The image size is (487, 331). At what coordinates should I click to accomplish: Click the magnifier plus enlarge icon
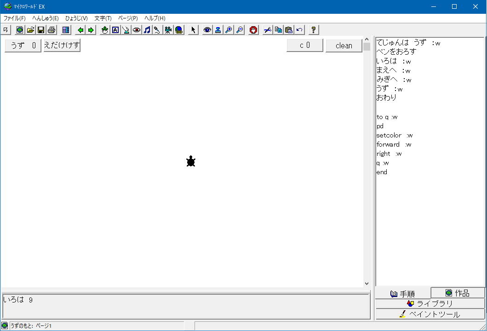(x=229, y=30)
